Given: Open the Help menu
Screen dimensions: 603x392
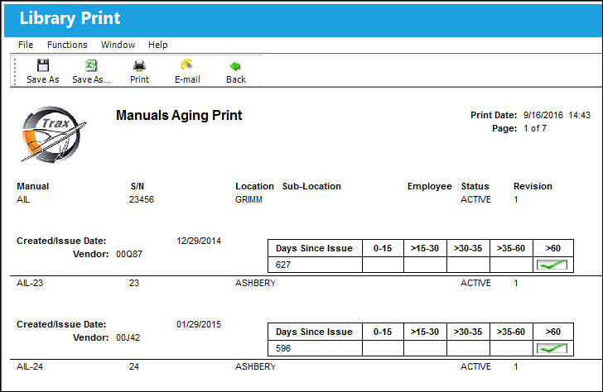Looking at the screenshot, I should point(157,45).
